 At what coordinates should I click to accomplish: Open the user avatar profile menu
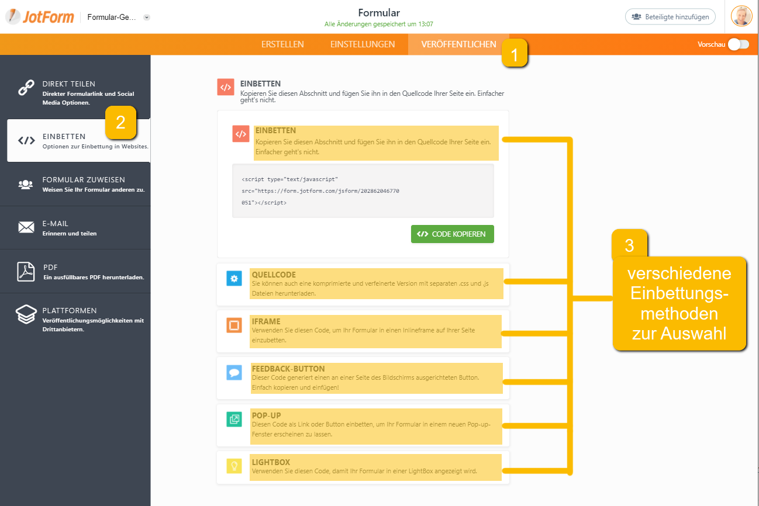[x=741, y=16]
